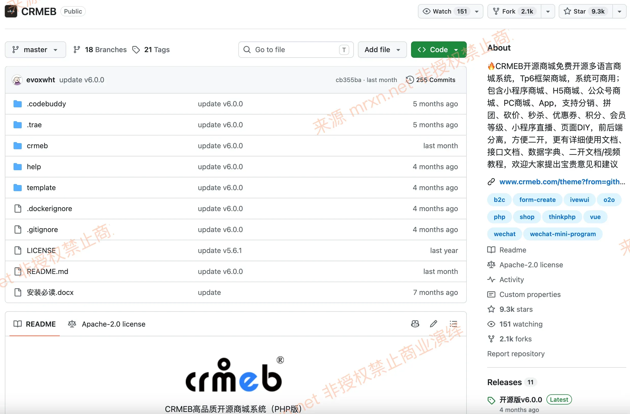Screen dimensions: 630x414
Task: Click the license scale icon in About
Action: (x=491, y=264)
